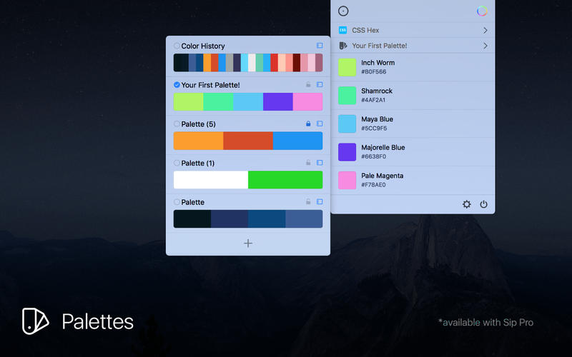Click the Shamrock color name
The height and width of the screenshot is (357, 572).
377,91
